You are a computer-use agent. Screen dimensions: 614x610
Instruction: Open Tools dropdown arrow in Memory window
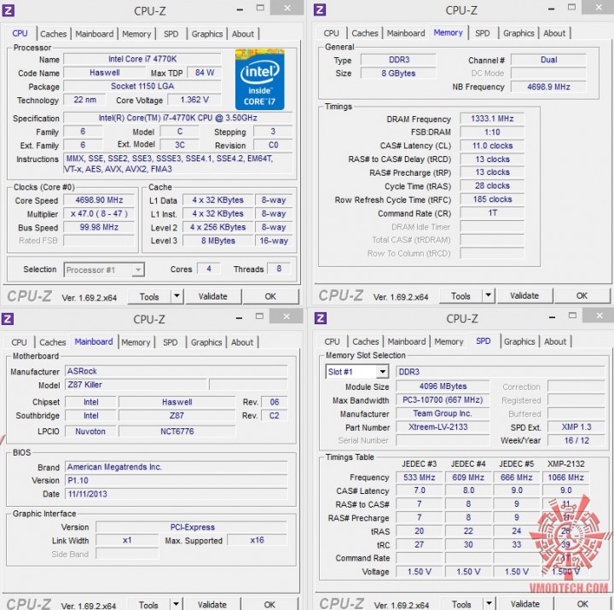pyautogui.click(x=489, y=295)
